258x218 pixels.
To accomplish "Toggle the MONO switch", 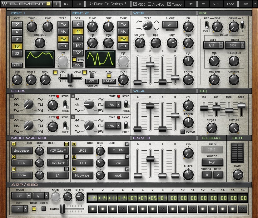I will [92, 76].
